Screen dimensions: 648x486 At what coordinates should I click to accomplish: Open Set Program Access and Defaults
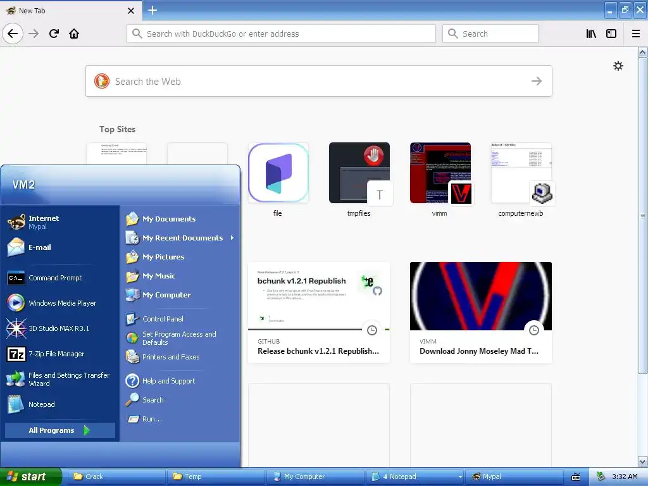180,338
